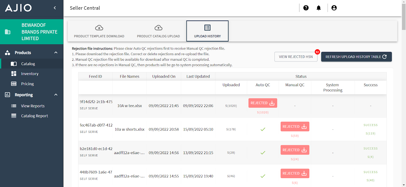Collapse the Products menu section
The width and height of the screenshot is (406, 187).
pos(56,53)
